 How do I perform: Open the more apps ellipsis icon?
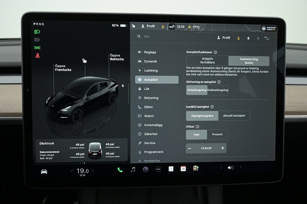158,169
